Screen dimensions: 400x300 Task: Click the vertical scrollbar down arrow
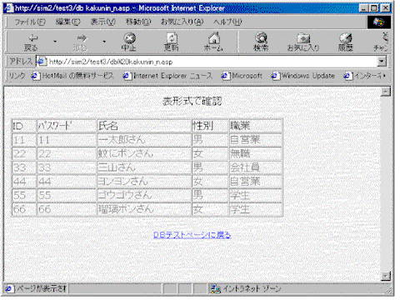386,276
